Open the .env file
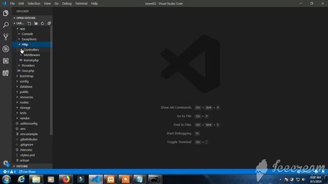 coord(23,129)
